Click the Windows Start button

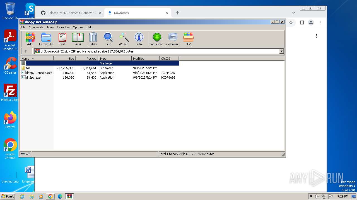(8, 196)
